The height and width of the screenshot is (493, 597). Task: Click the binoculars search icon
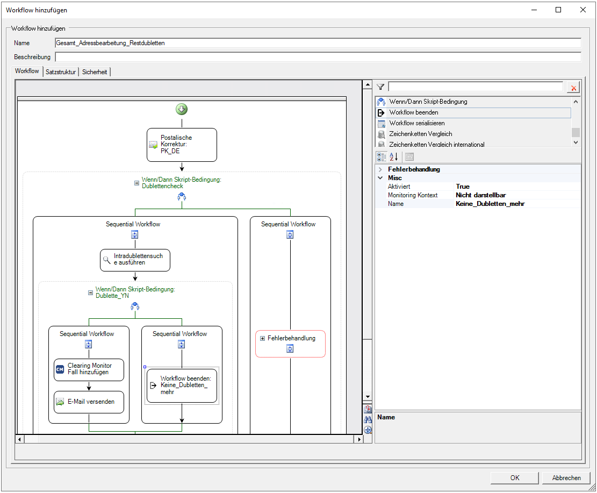click(368, 419)
